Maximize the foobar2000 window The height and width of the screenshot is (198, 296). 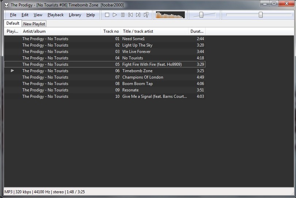pos(274,4)
